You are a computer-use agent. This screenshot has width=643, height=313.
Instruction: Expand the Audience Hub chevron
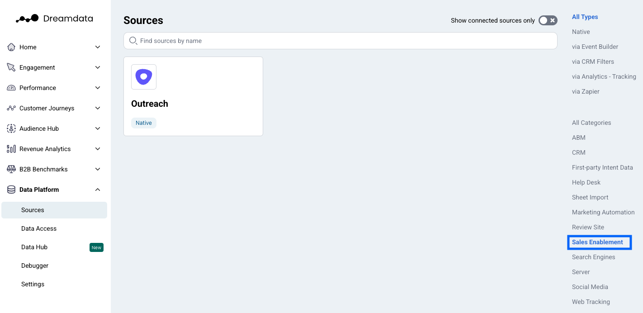[98, 128]
